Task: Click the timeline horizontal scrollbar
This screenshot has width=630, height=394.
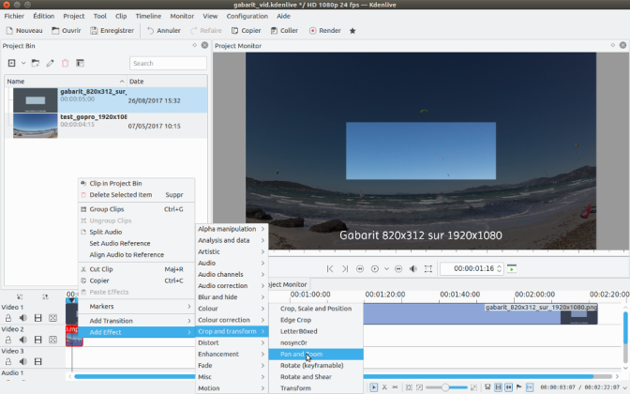Action: tap(334, 376)
